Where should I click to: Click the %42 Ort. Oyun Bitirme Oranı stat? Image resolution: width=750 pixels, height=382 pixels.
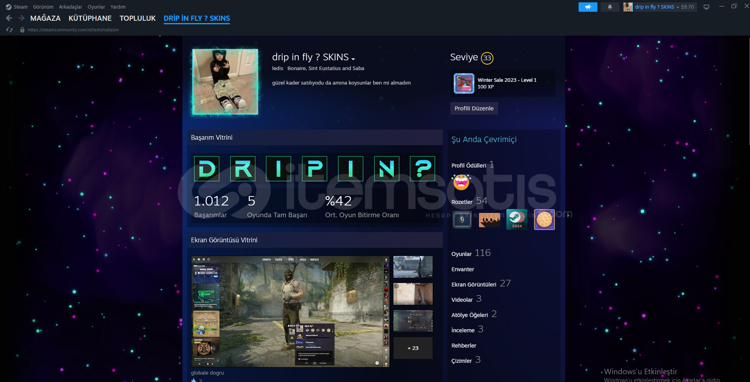[362, 207]
